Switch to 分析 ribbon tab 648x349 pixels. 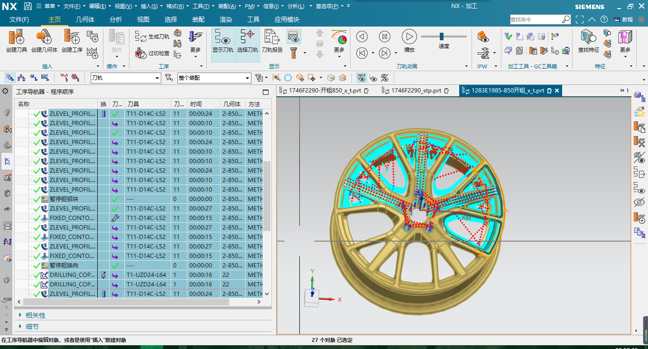(x=116, y=19)
